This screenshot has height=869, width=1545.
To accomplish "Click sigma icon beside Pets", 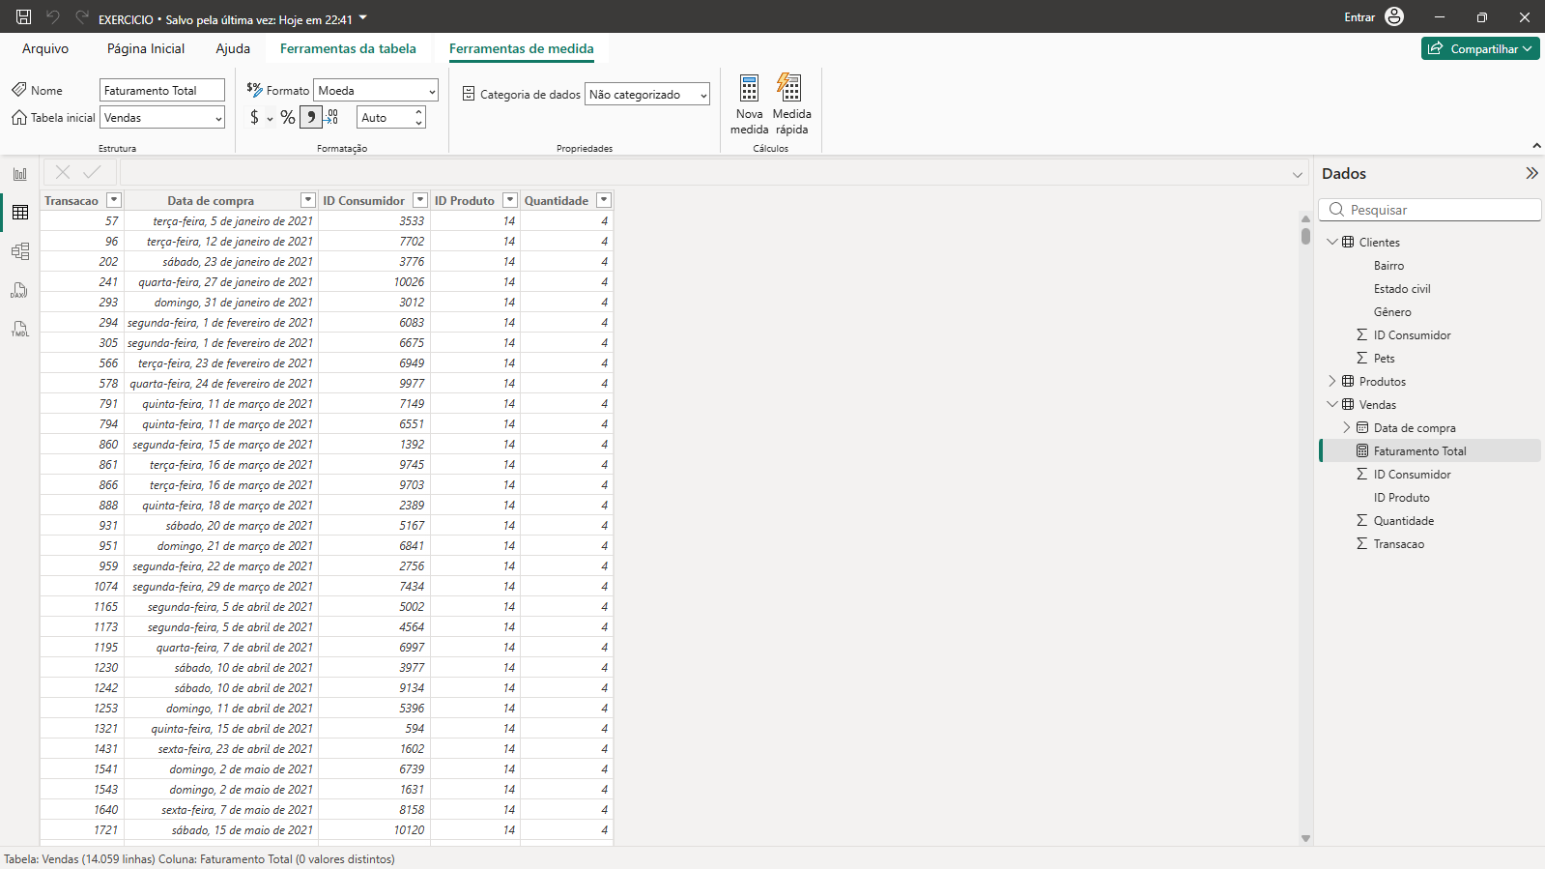I will click(1361, 358).
